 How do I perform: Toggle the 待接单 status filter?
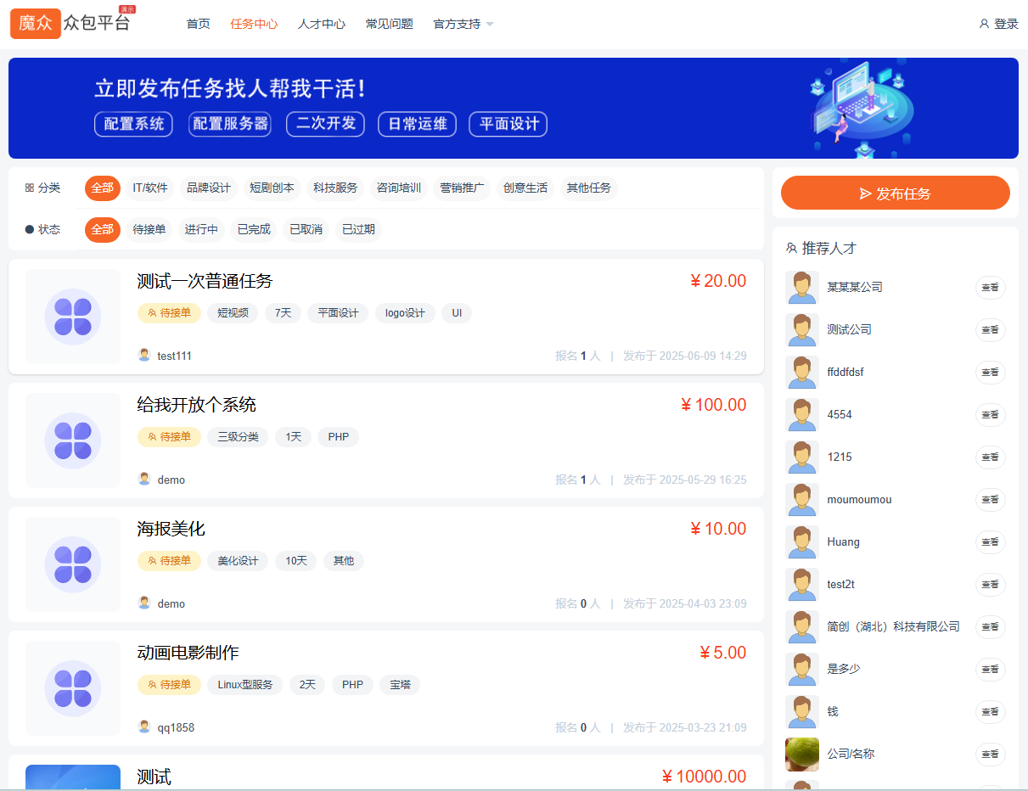pos(149,229)
